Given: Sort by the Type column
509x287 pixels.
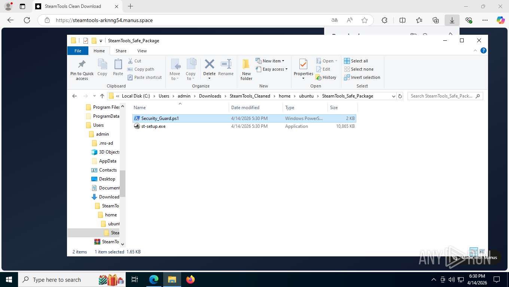Looking at the screenshot, I should click(305, 108).
